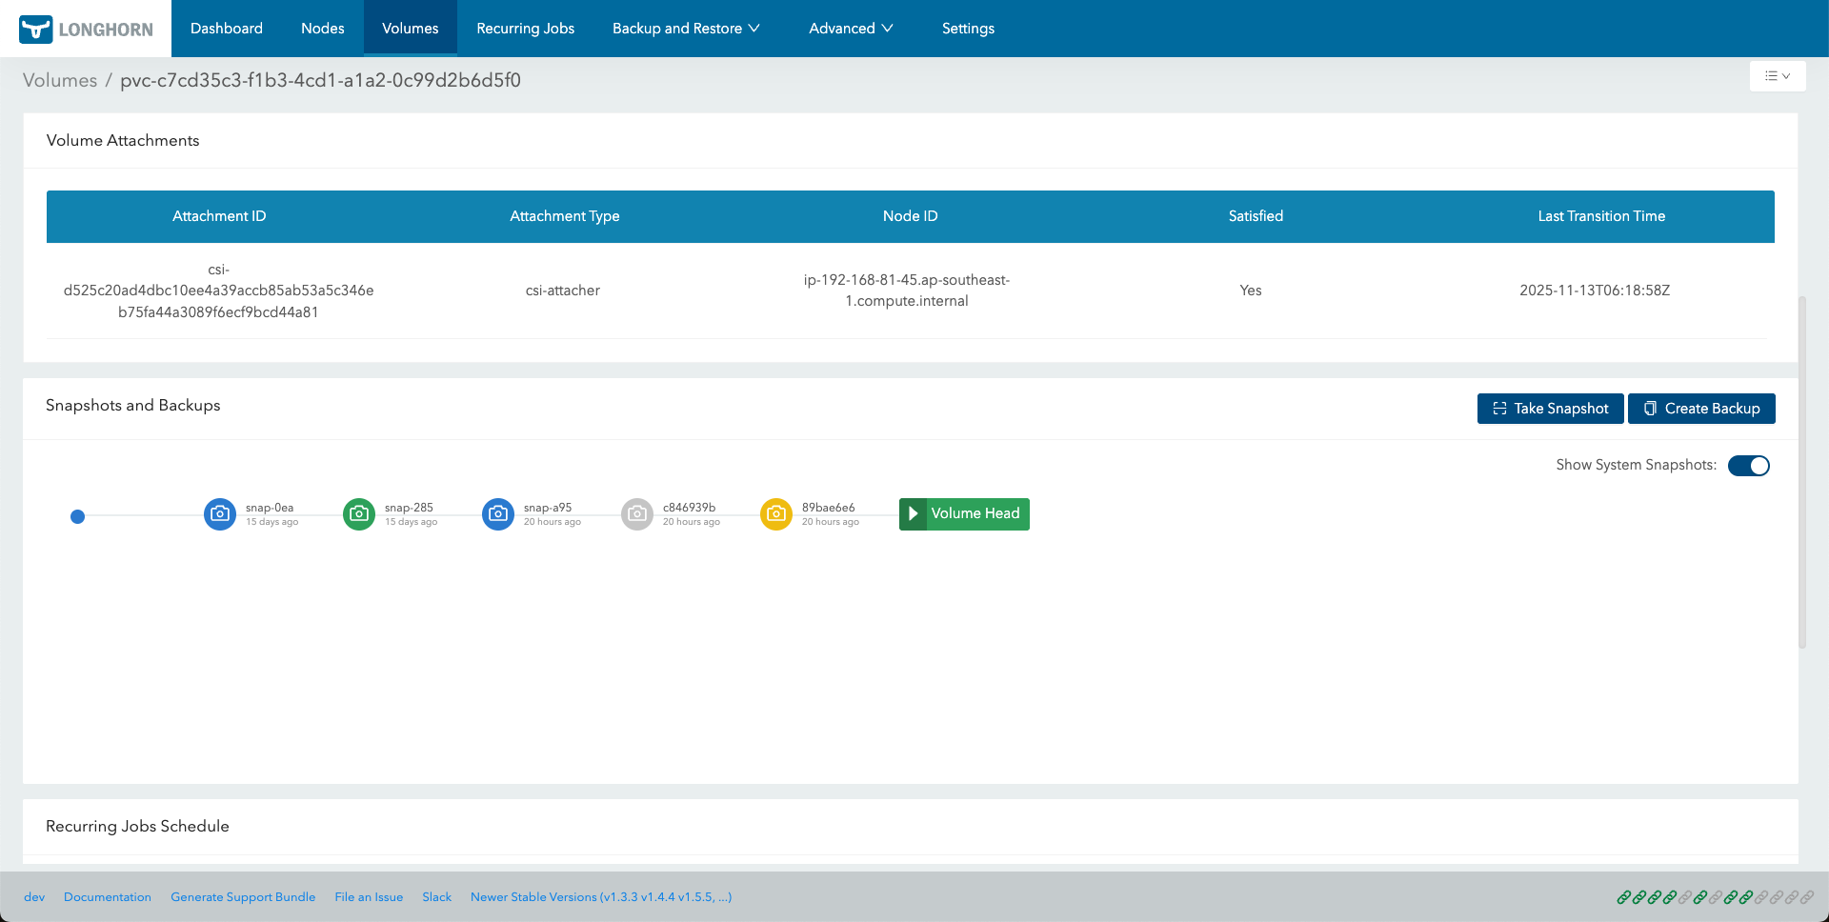Click the blue dot at timeline start
Screen dimensions: 1829x922
pyautogui.click(x=78, y=517)
